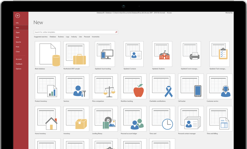Open the Blank database template
The width and height of the screenshot is (247, 149).
click(x=48, y=54)
